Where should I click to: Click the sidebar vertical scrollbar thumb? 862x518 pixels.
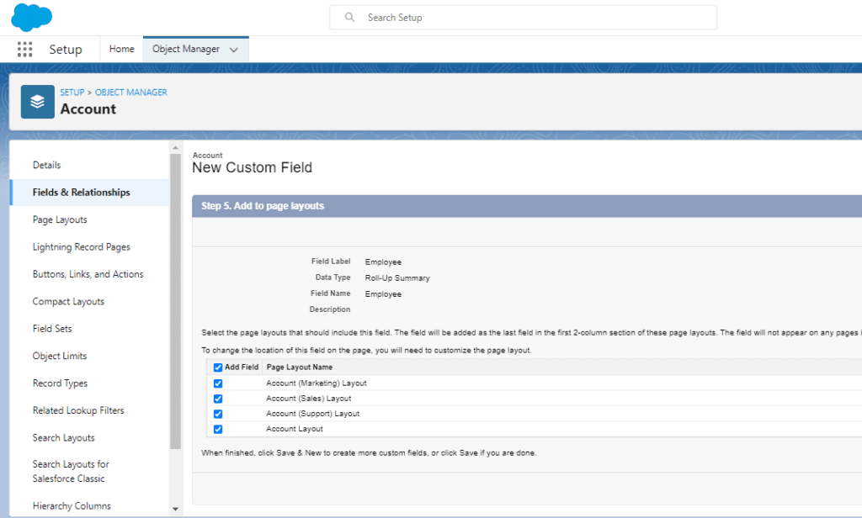coord(175,302)
